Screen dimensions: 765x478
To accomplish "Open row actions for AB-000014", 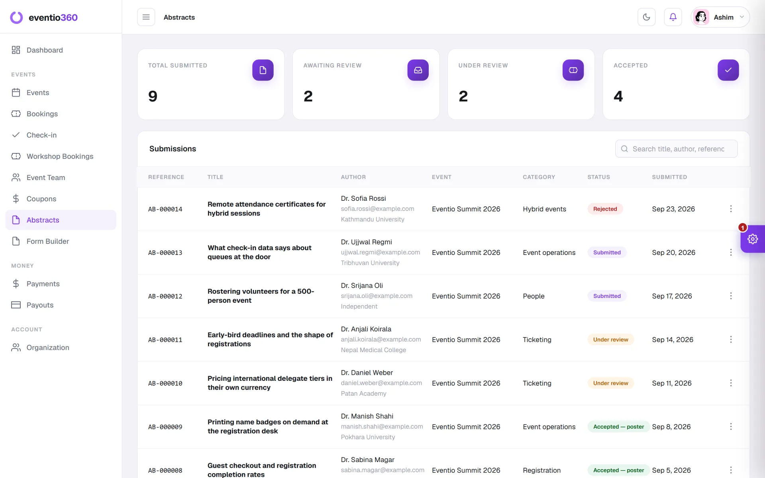I will (x=731, y=209).
